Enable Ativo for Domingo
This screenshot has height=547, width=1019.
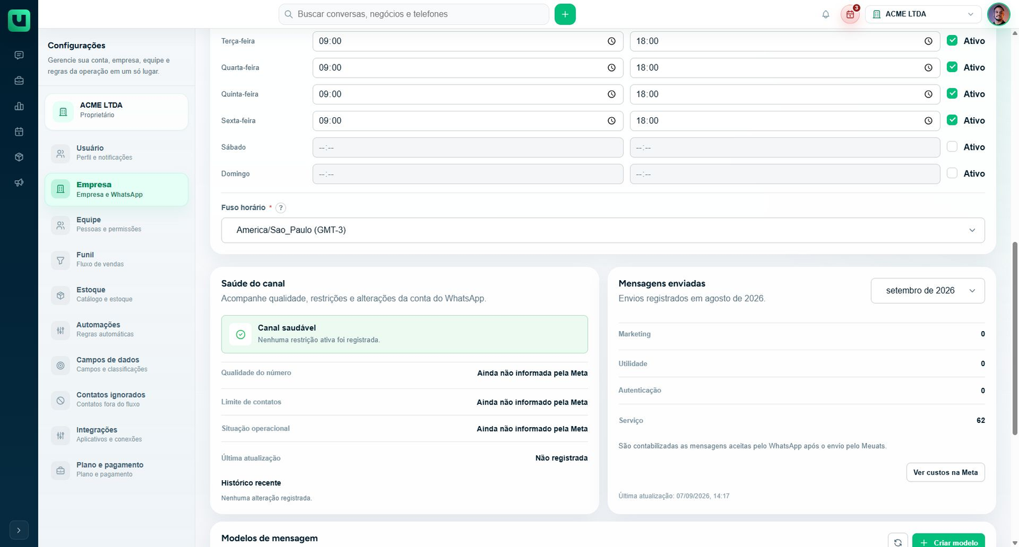coord(952,173)
